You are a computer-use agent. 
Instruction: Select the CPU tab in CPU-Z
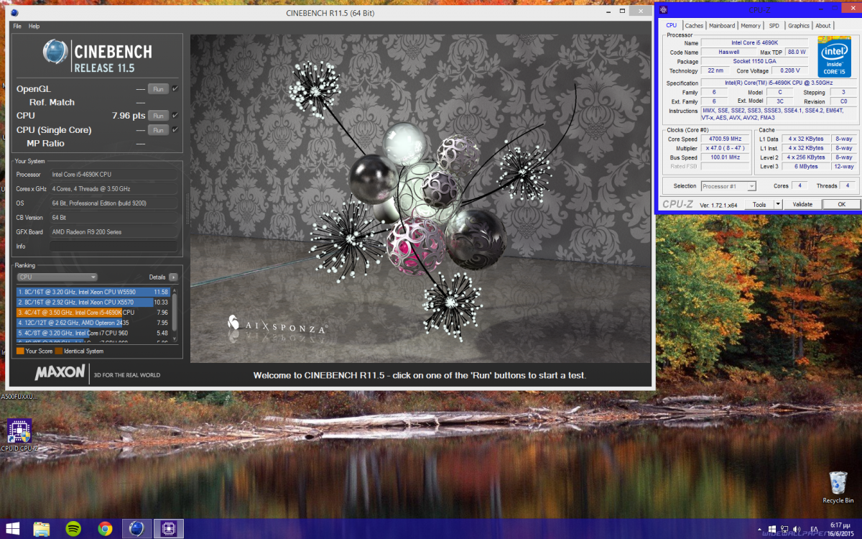pyautogui.click(x=671, y=25)
